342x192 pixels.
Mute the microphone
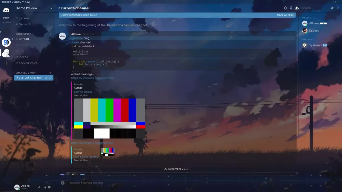pos(39,187)
